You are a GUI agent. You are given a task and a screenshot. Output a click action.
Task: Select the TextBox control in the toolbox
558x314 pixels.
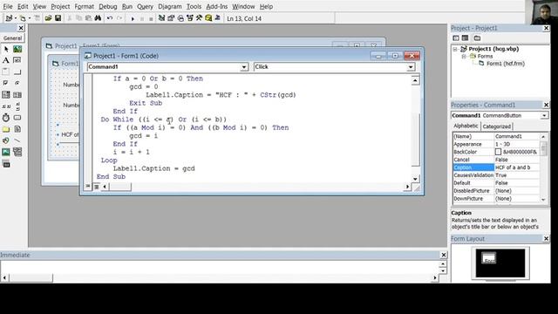pyautogui.click(x=17, y=60)
